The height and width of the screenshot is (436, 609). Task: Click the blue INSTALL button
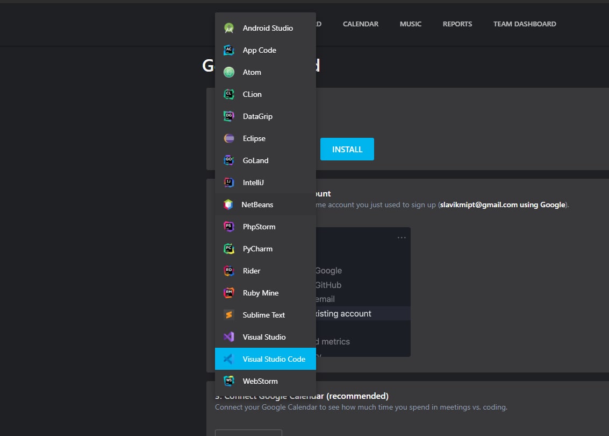pyautogui.click(x=347, y=149)
